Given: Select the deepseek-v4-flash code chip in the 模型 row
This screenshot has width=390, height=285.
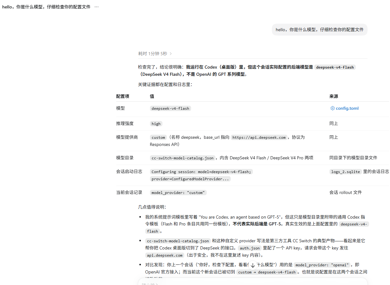Looking at the screenshot, I should tap(170, 109).
